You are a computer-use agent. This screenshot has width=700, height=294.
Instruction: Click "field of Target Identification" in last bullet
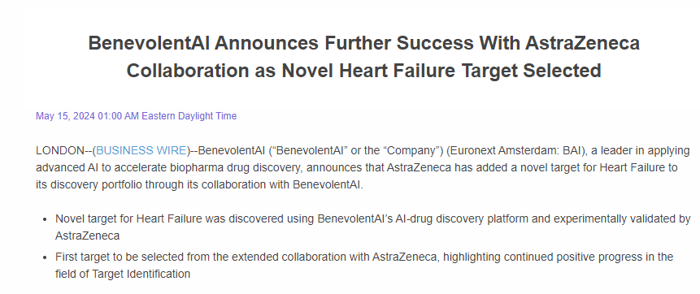[123, 274]
